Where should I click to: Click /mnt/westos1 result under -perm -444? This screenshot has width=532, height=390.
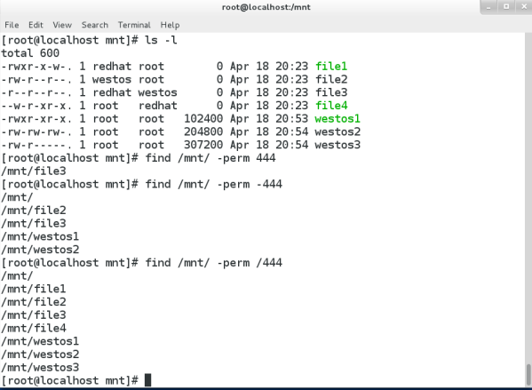(x=40, y=236)
